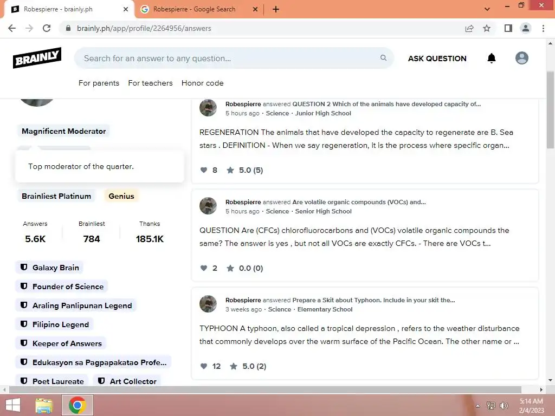Viewport: 555px width, 416px height.
Task: Open Prepare a Skit about Typhoon link
Action: pyautogui.click(x=373, y=300)
